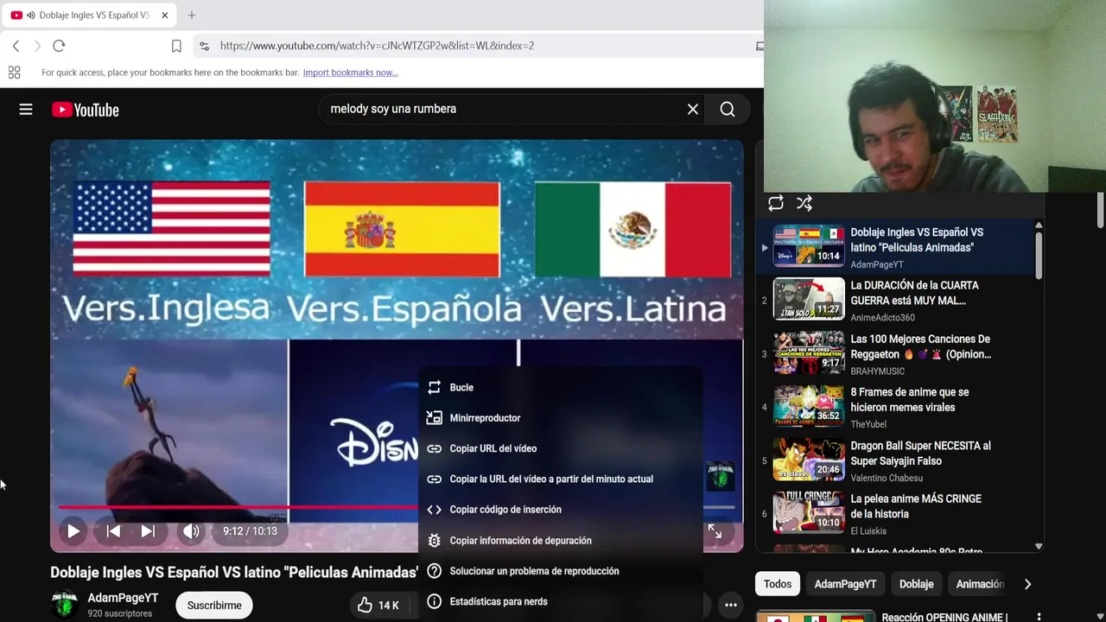Clear the search box with the X
Image resolution: width=1106 pixels, height=622 pixels.
pos(693,110)
